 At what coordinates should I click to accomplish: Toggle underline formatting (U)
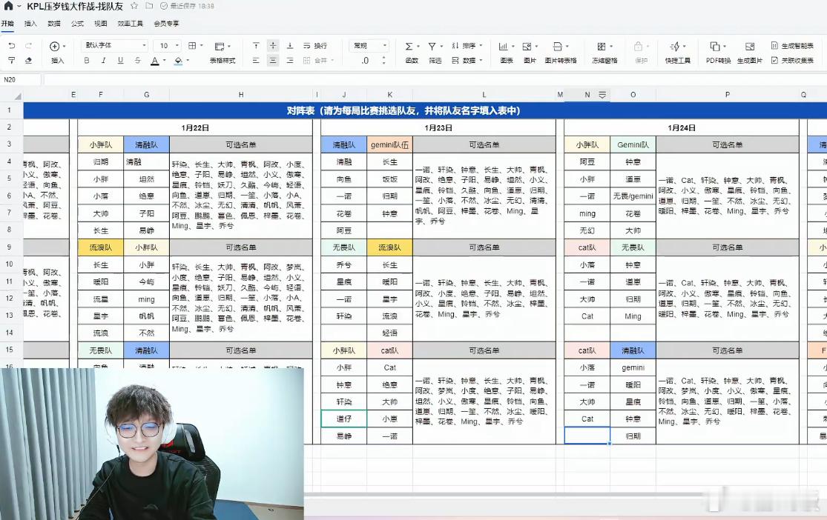[120, 61]
